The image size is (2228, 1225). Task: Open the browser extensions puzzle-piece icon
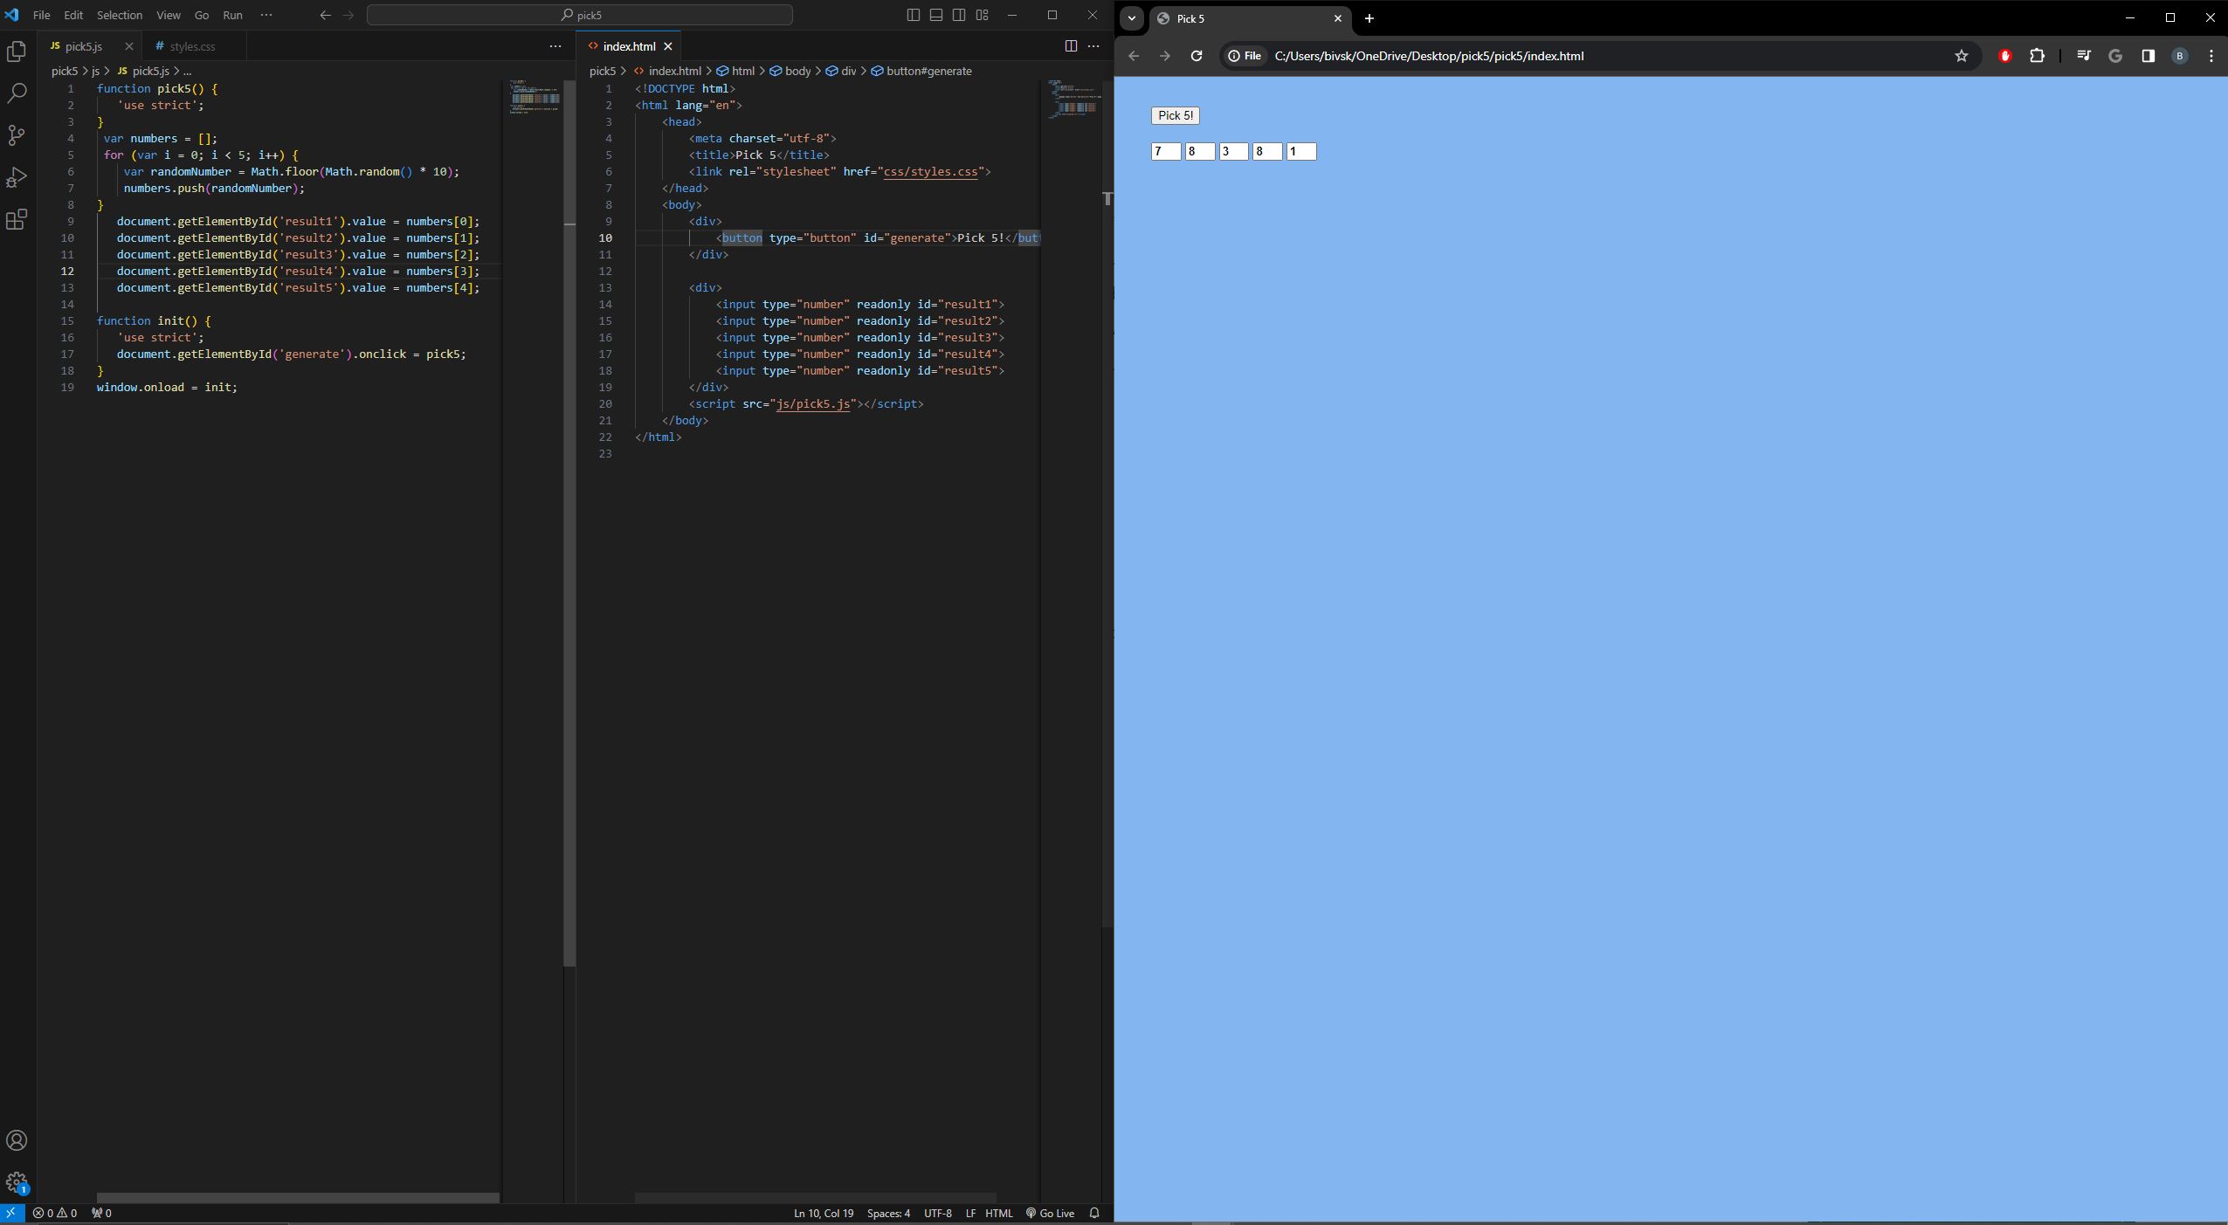point(2038,56)
